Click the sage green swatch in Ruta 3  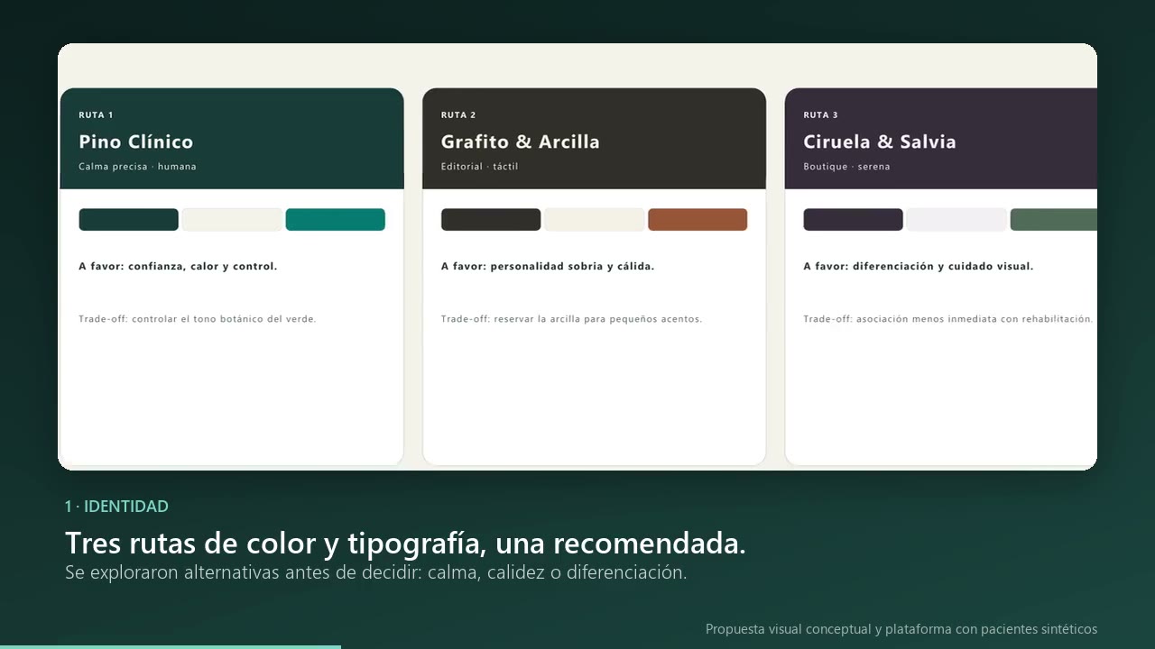click(x=1054, y=220)
